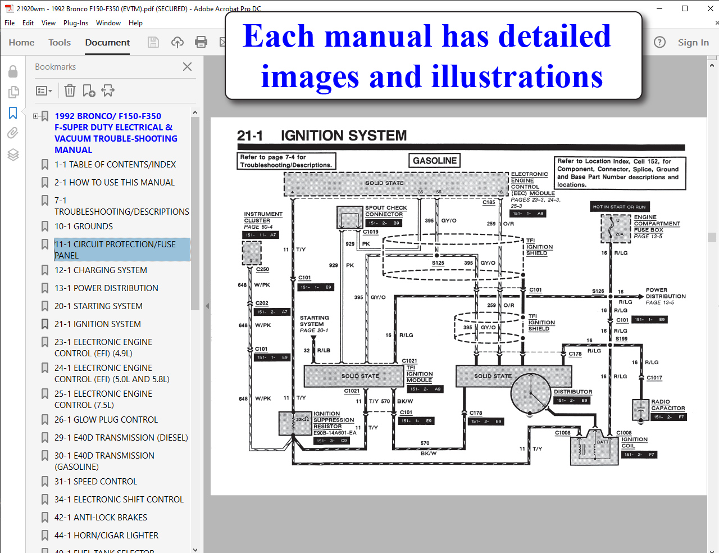Click the 1992 Bronco F150-F350 manual title bookmark
This screenshot has width=719, height=553.
click(x=116, y=133)
